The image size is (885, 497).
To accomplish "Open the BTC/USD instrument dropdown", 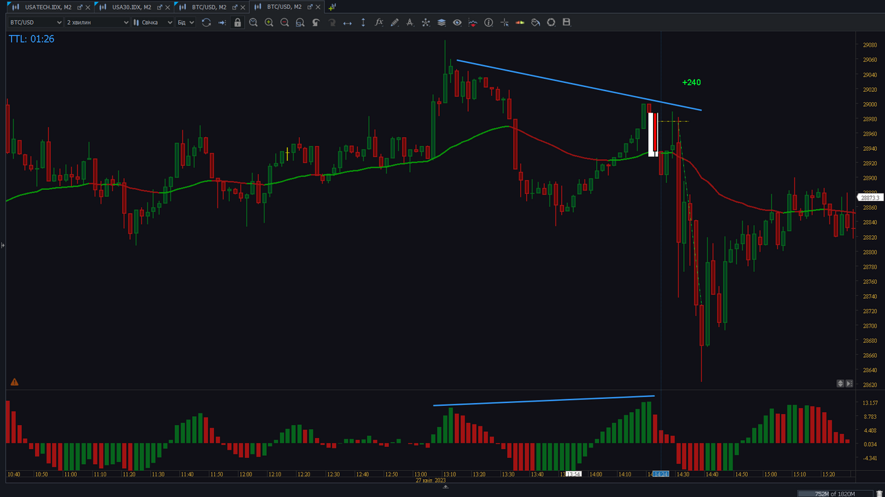I will coord(35,23).
